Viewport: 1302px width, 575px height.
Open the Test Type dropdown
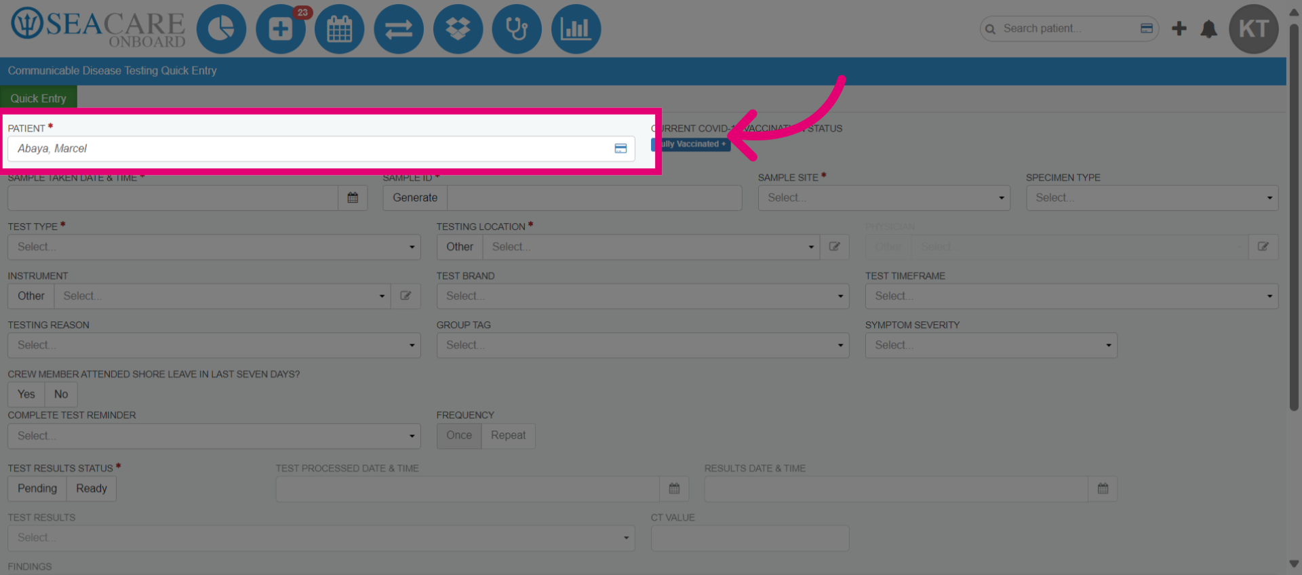coord(214,247)
